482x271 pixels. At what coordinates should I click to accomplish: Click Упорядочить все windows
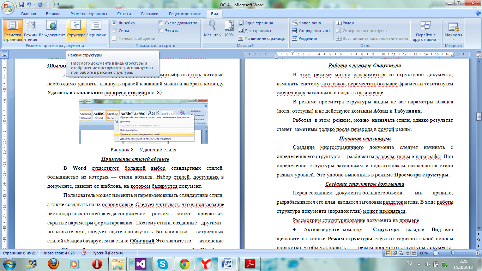pos(311,31)
